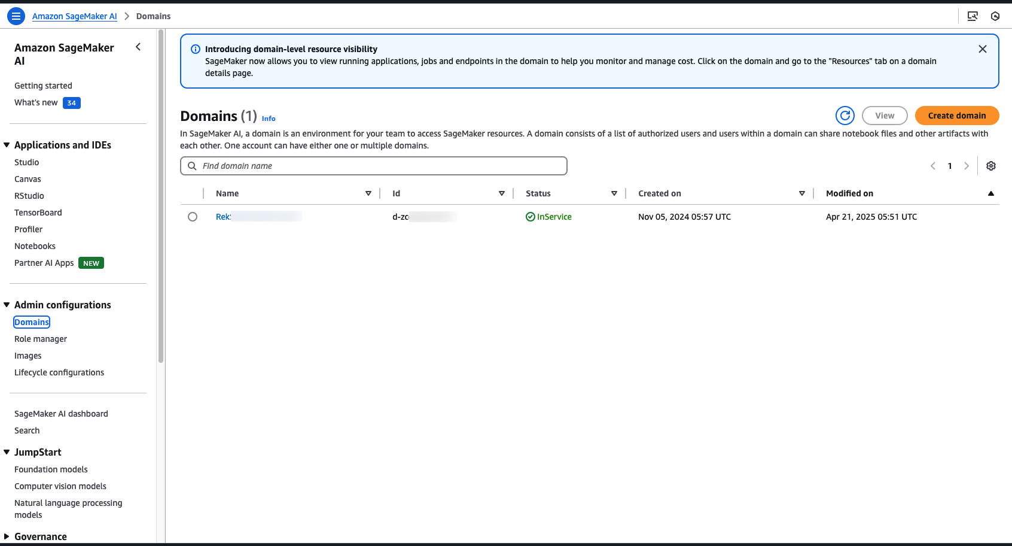Open Role manager in sidebar
The width and height of the screenshot is (1012, 546).
pyautogui.click(x=41, y=339)
